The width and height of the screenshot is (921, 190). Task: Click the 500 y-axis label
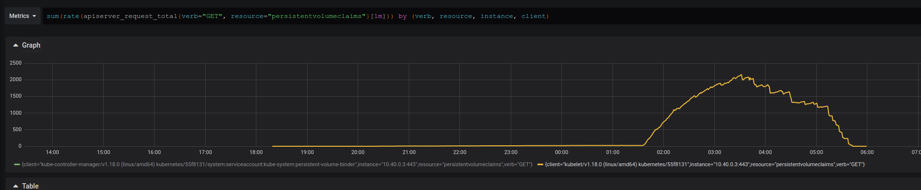(x=17, y=129)
